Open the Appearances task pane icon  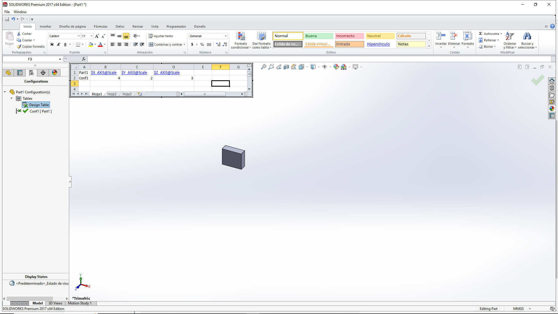pos(552,109)
